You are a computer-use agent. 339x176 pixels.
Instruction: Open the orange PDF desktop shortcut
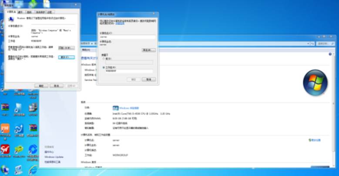5,129
